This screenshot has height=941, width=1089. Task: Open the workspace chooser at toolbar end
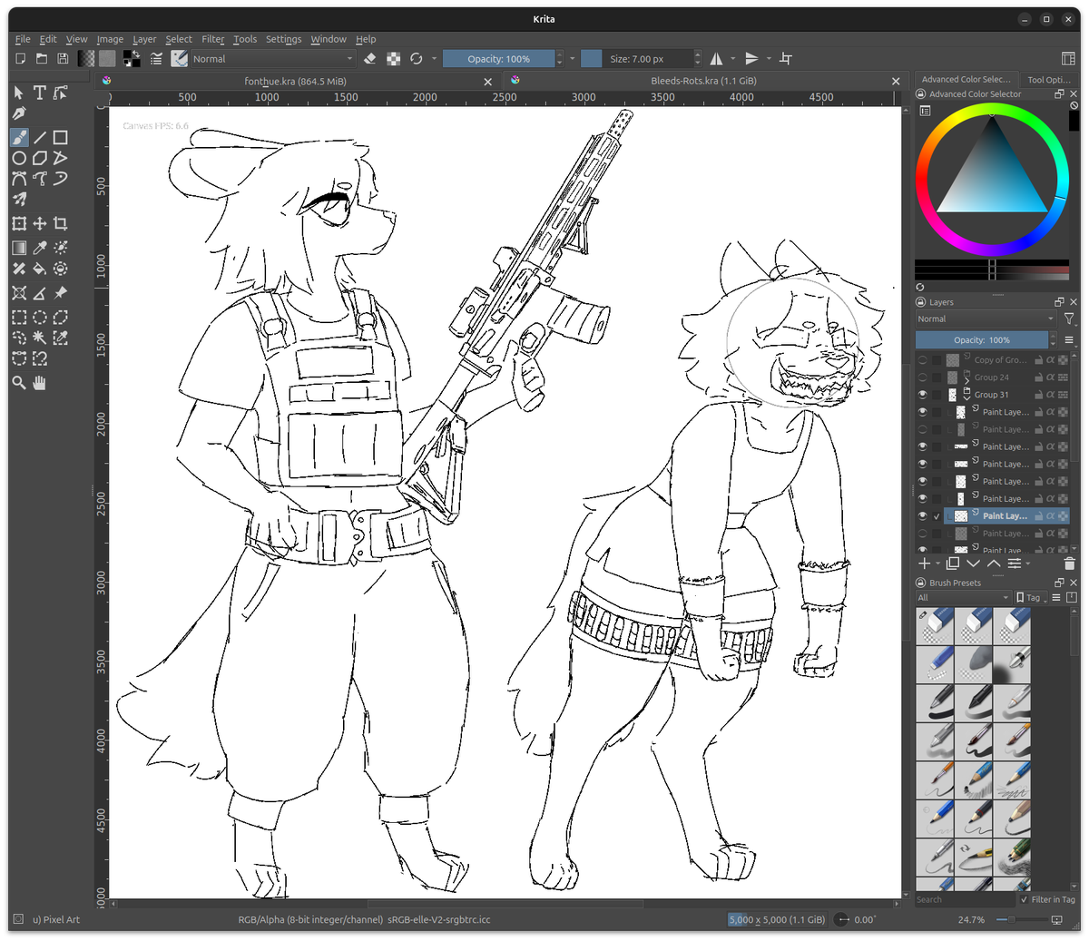1068,58
